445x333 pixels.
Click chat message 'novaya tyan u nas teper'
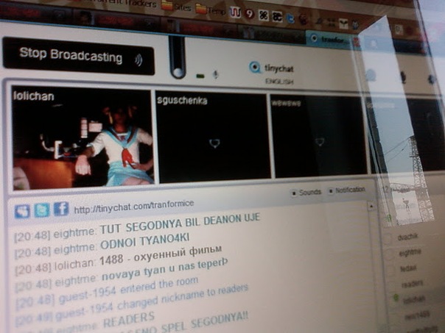tap(164, 270)
